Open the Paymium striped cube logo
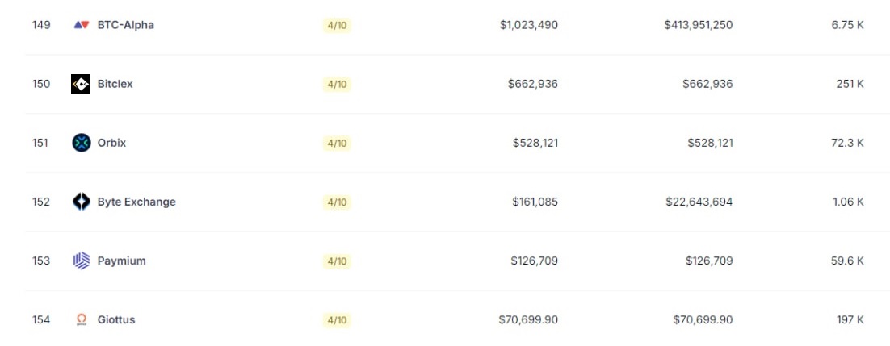Screen dimensions: 890x346 (x=82, y=261)
